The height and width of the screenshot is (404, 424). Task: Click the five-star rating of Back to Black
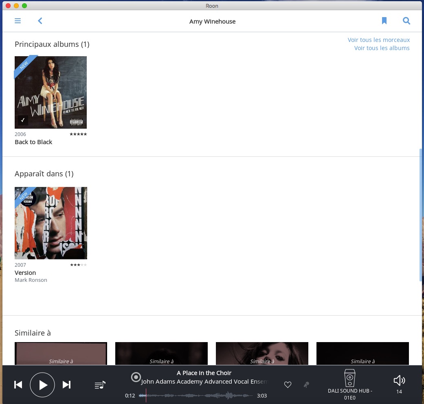[x=78, y=134]
